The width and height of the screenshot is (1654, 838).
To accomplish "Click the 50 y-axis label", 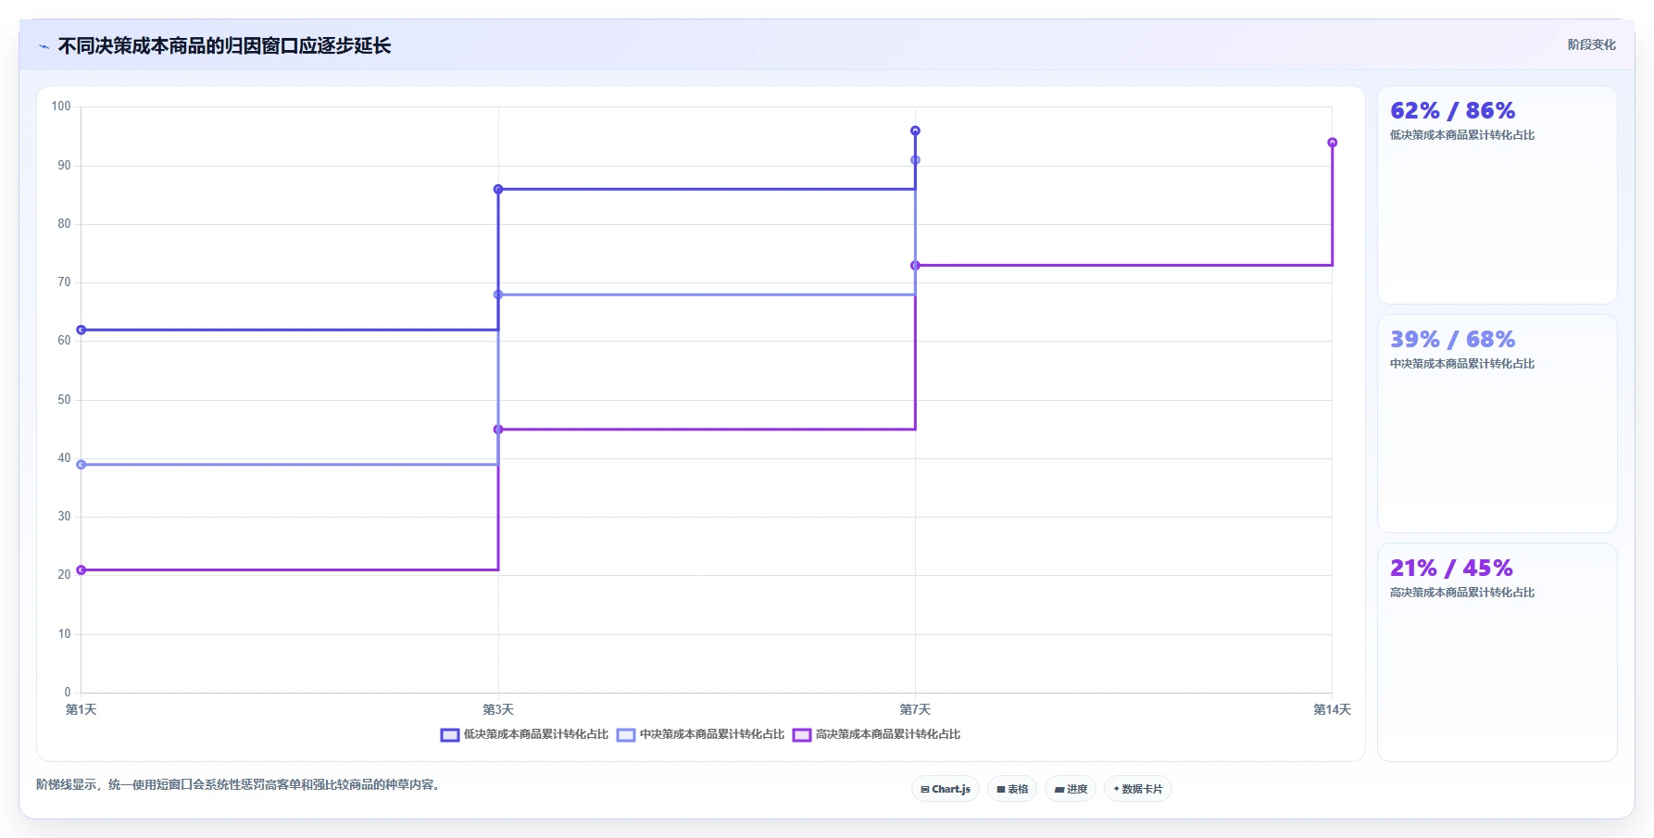I will coord(64,400).
